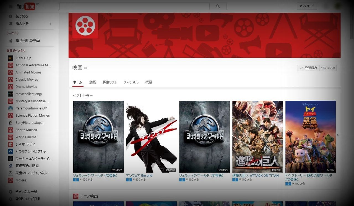The width and height of the screenshot is (354, 206).
Task: Open 高く評価した動画 in the library
Action: [28, 41]
